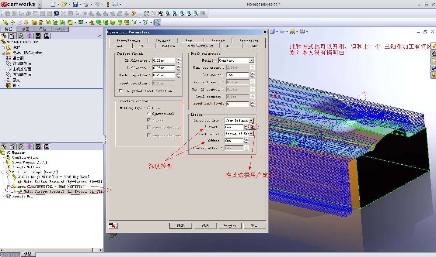Click the Offset input field in Limits
The width and height of the screenshot is (436, 257).
[x=234, y=141]
